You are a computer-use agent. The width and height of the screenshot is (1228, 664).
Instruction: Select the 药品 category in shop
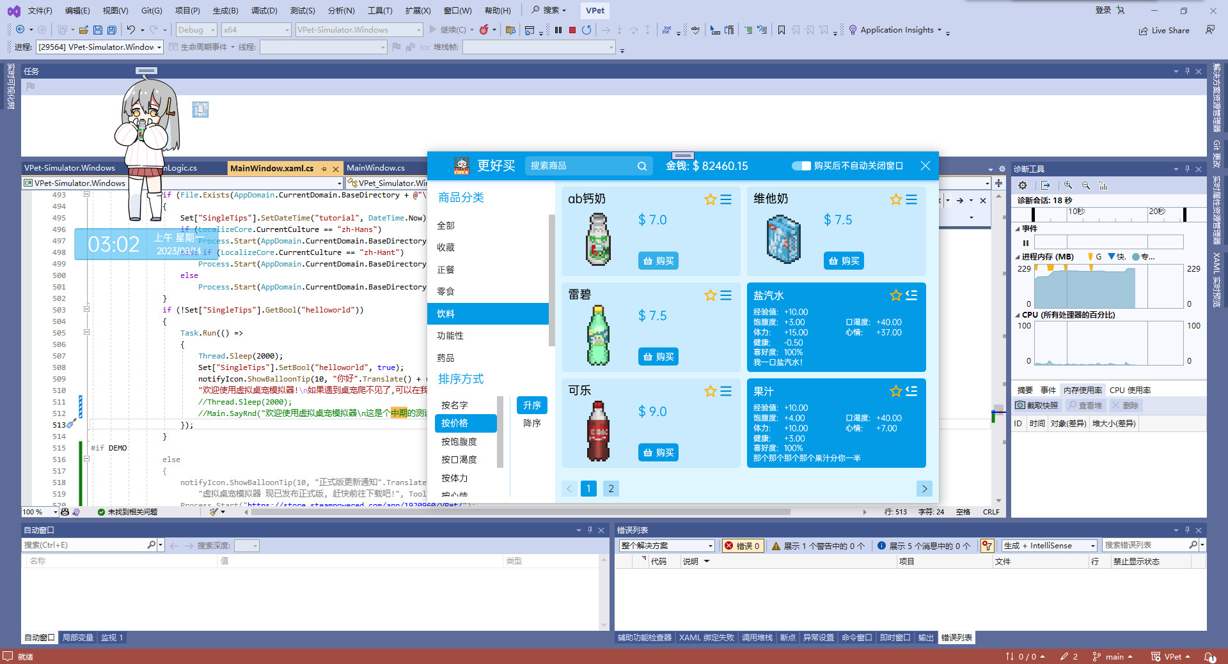446,358
